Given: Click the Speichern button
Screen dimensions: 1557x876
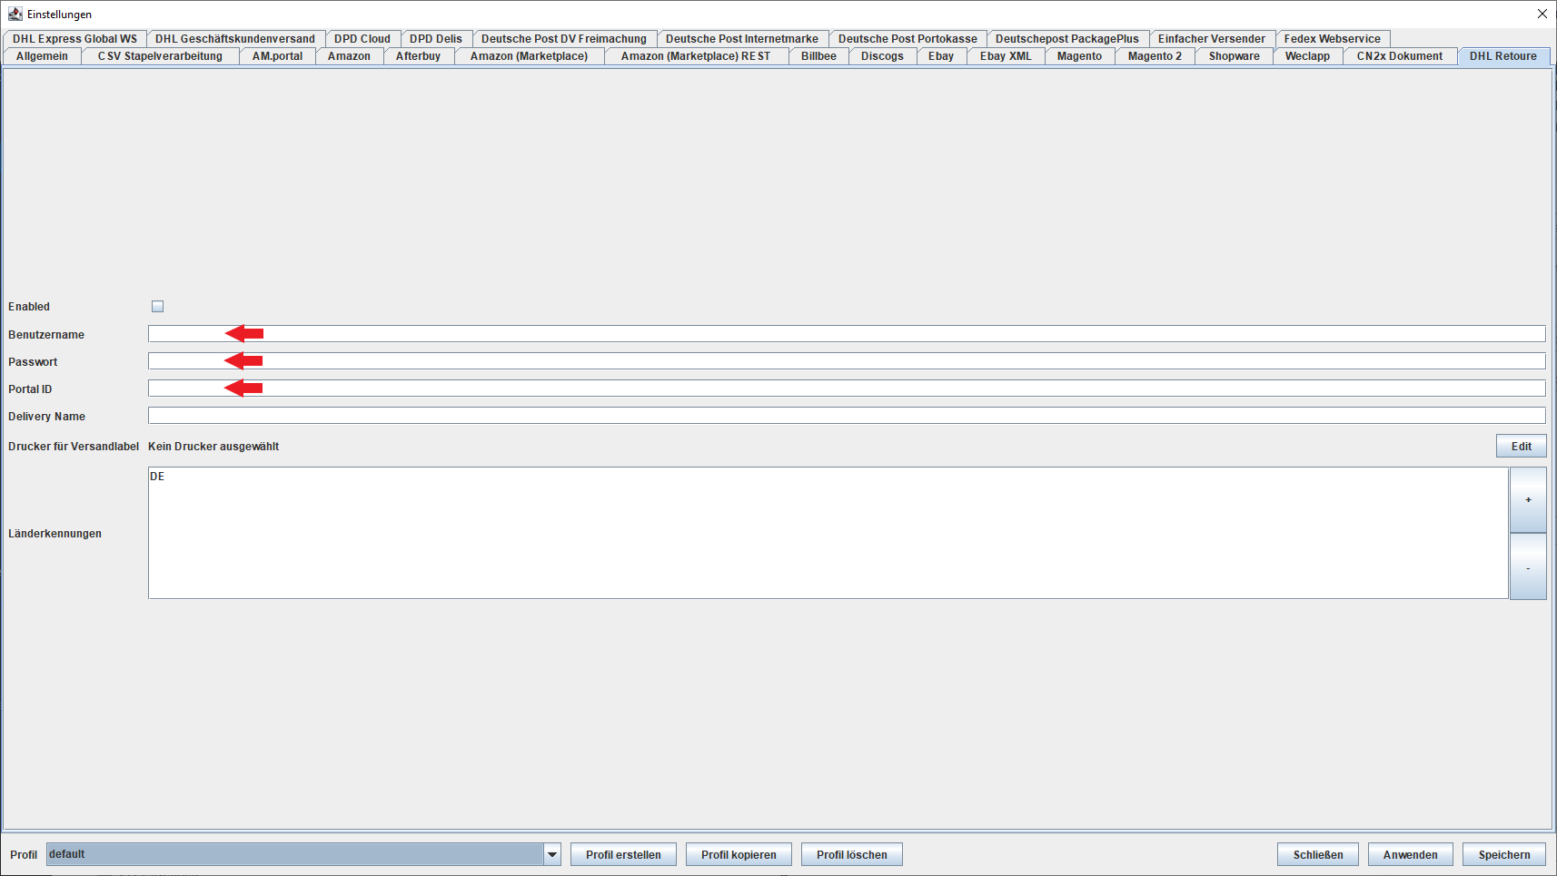Looking at the screenshot, I should click(x=1504, y=854).
